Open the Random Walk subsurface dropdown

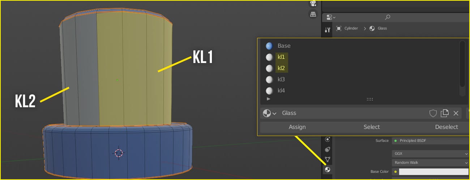(431, 163)
